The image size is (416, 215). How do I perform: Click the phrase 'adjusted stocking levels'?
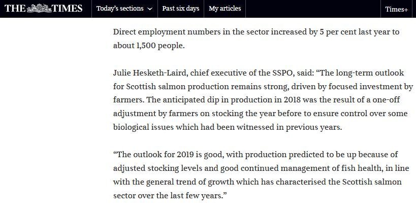(155, 168)
